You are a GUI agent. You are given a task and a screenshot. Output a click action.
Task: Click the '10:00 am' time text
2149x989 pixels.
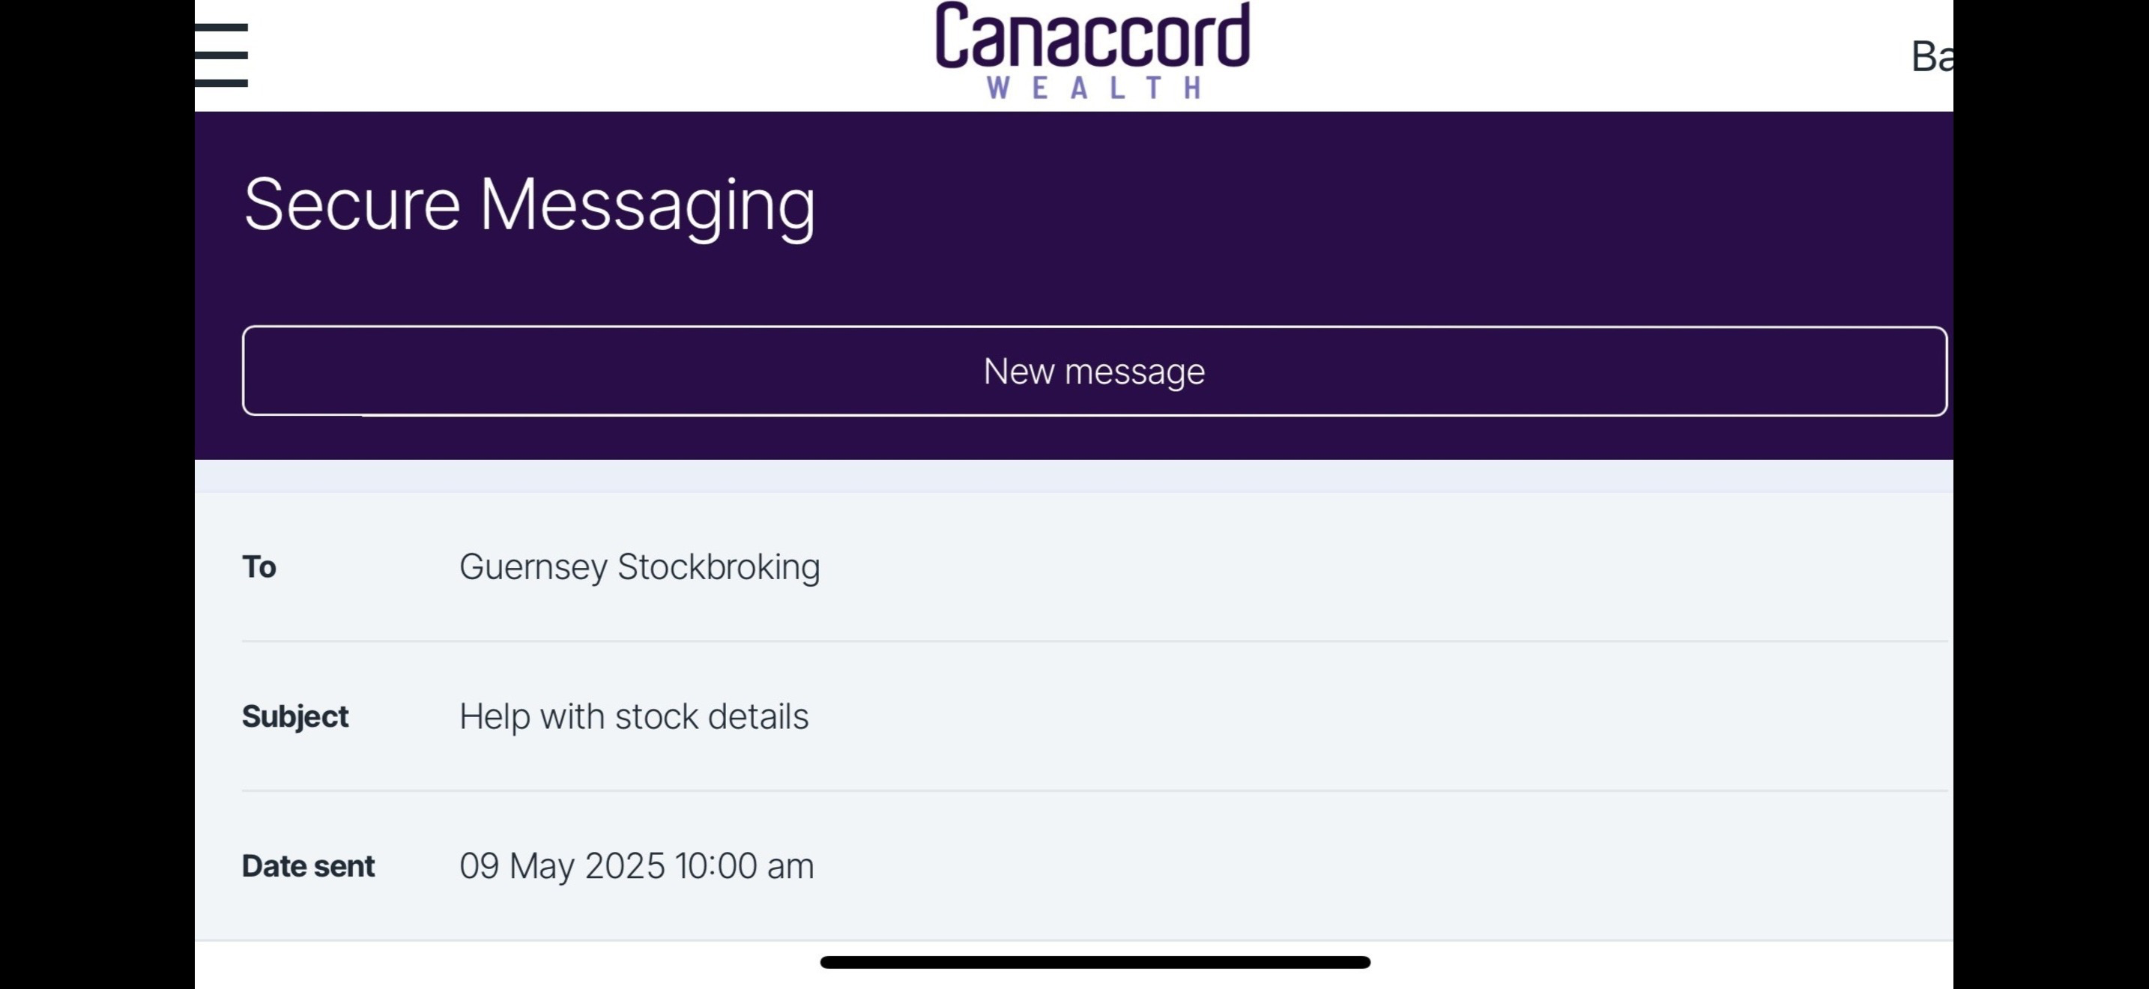pyautogui.click(x=744, y=865)
